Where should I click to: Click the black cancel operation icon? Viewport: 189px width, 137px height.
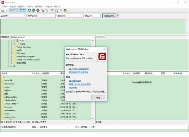pos(38,10)
